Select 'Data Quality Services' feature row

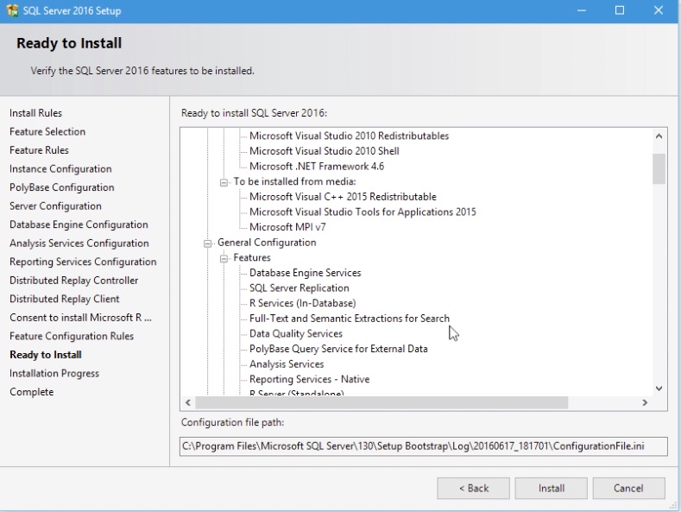point(296,334)
